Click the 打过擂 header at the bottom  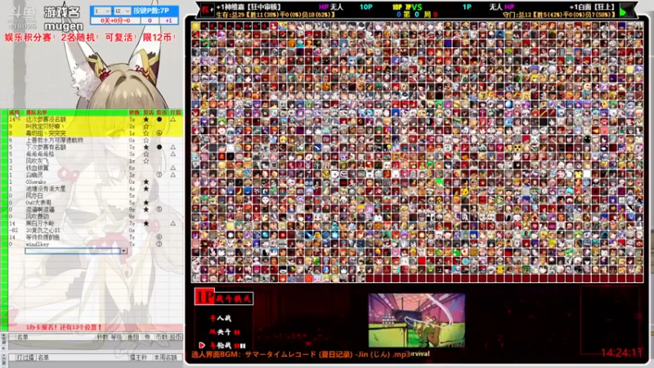click(x=25, y=357)
